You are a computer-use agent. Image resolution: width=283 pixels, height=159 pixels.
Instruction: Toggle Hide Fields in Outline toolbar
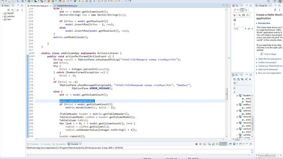(x=242, y=79)
